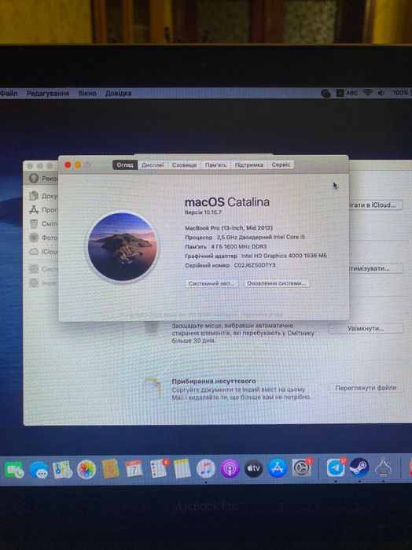Launch Podcasts from the Dock

230,468
